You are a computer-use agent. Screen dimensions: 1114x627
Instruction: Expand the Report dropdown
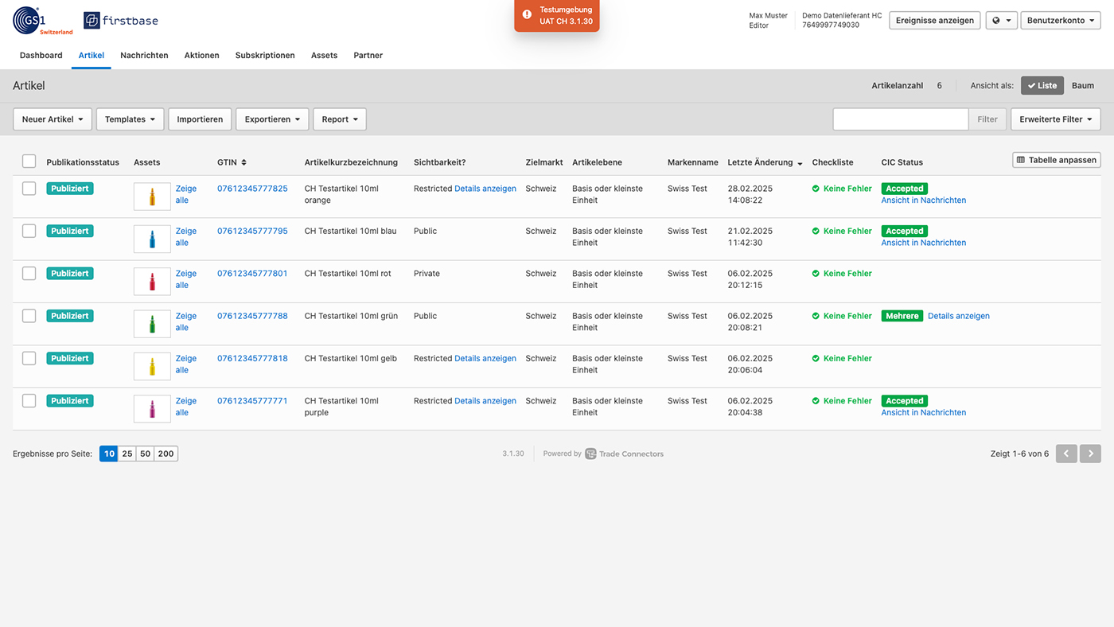click(x=340, y=119)
